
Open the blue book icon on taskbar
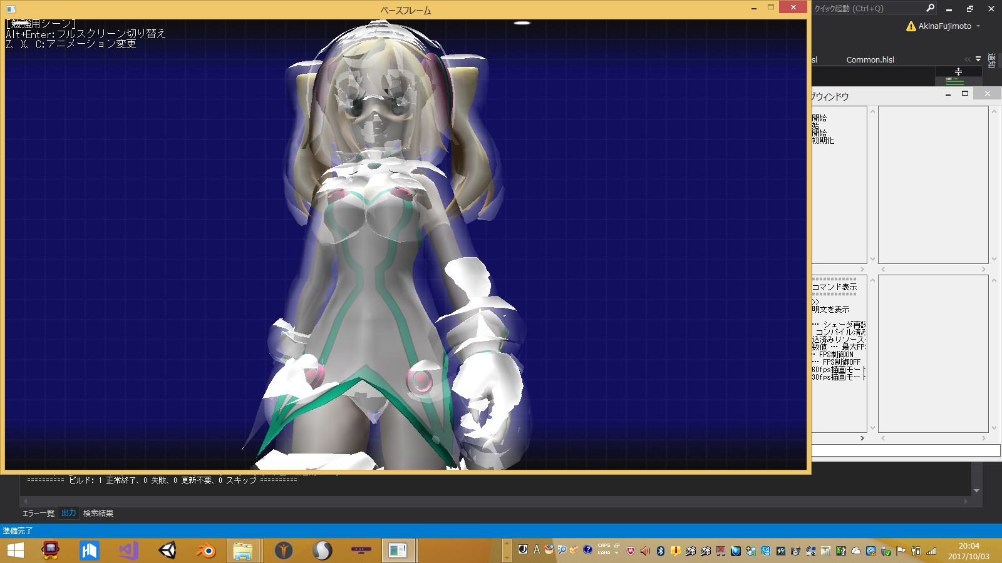click(90, 550)
